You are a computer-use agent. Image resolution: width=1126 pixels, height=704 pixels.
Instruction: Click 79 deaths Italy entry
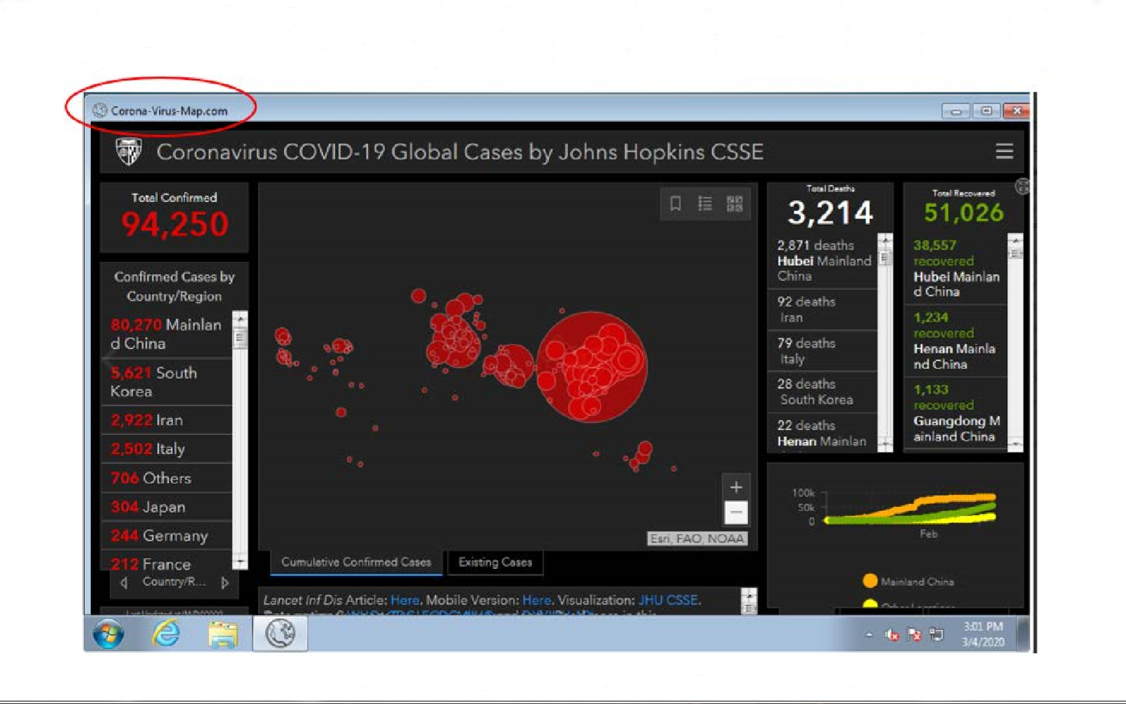coord(823,351)
